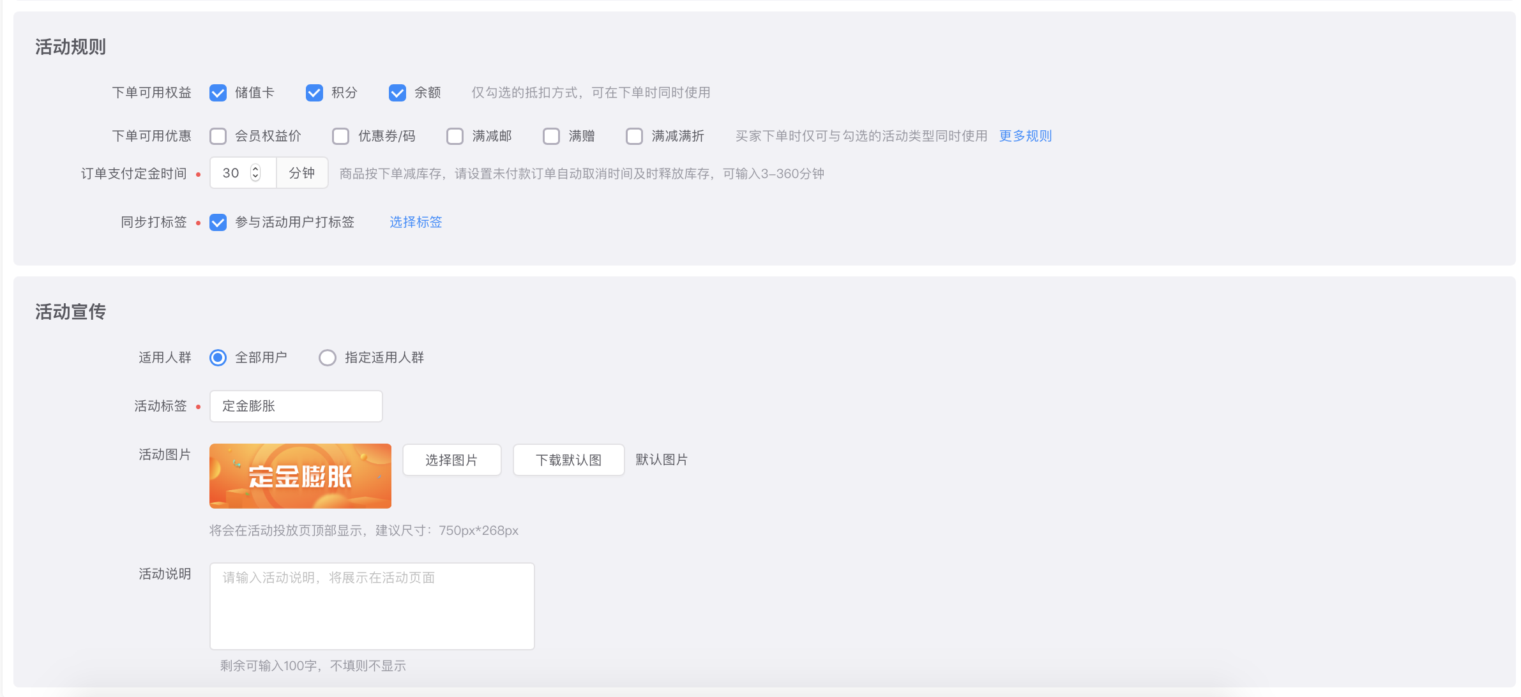
Task: Enable 会员权益价 discount option
Action: [x=218, y=137]
